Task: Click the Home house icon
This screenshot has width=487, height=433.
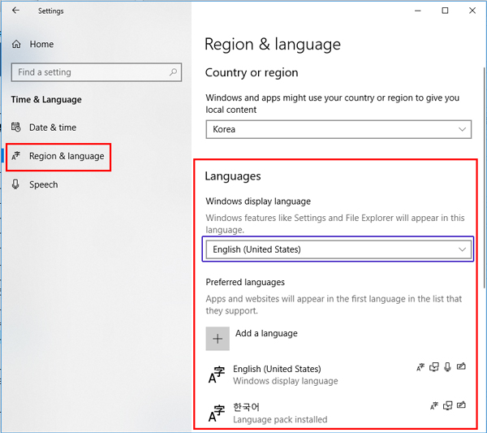Action: (16, 44)
